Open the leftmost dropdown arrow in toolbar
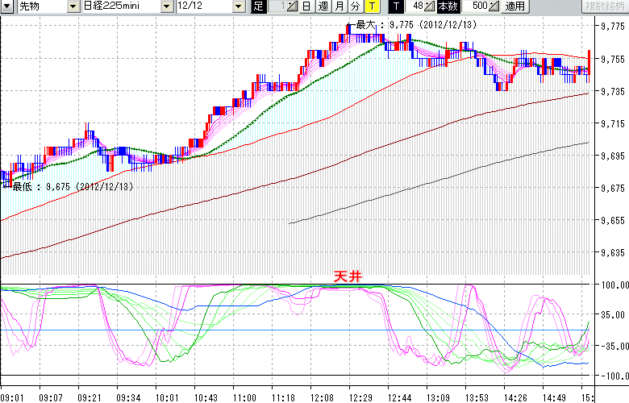629x403 pixels. point(7,6)
